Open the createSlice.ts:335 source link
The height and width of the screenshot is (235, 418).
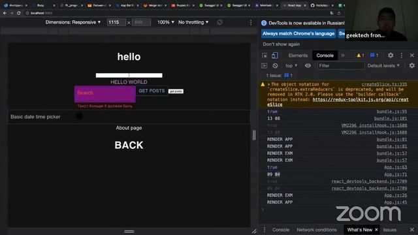point(384,84)
